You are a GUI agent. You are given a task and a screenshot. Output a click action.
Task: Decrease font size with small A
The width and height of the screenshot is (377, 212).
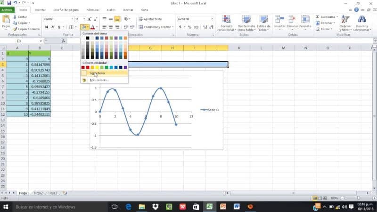pyautogui.click(x=95, y=19)
